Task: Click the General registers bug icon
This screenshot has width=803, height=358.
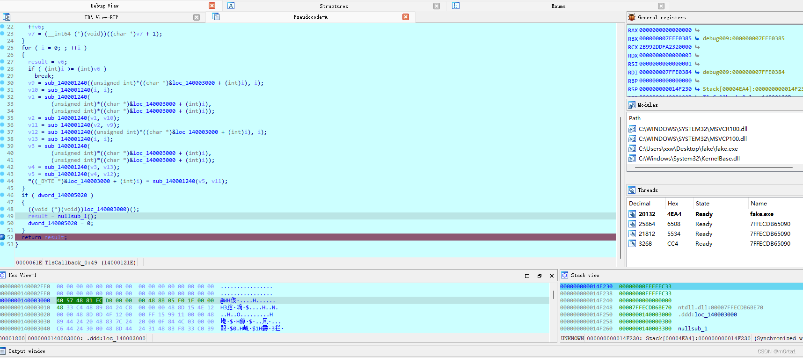Action: [632, 17]
